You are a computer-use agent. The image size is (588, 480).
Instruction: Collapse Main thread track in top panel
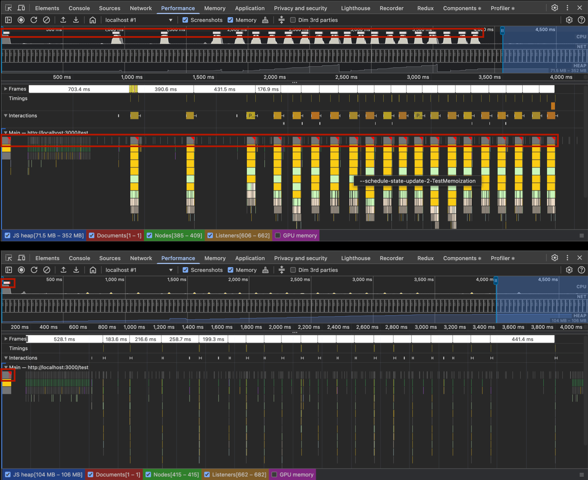(6, 132)
